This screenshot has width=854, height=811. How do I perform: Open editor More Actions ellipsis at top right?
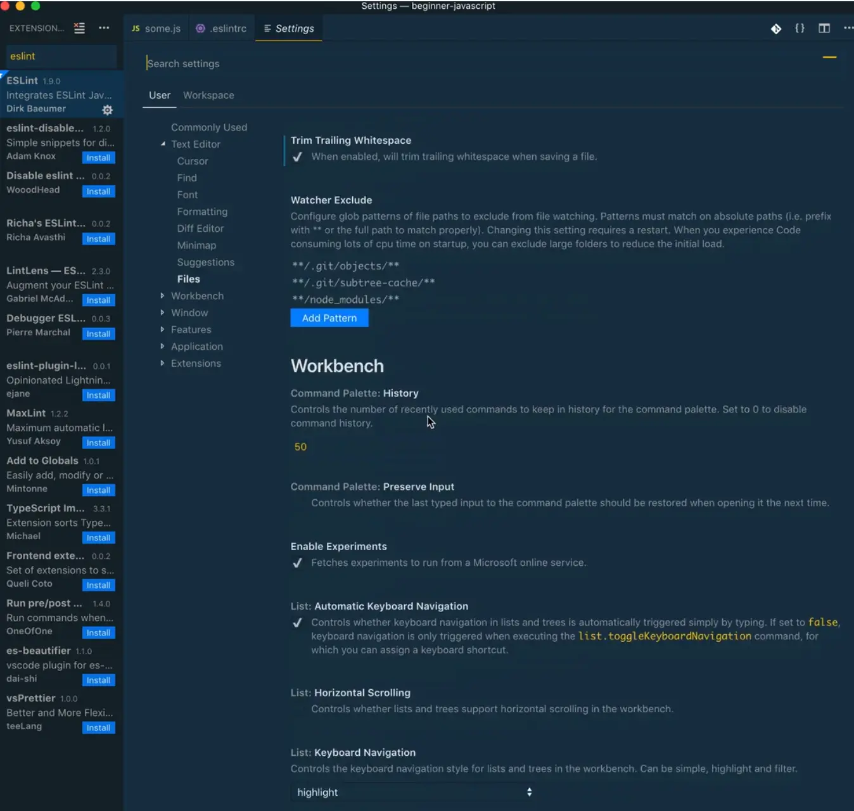848,29
